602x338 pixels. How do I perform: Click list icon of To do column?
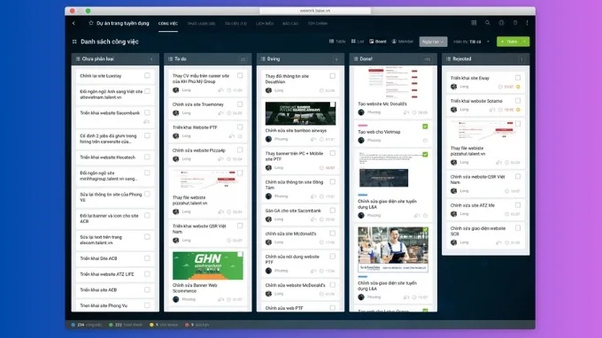pos(171,59)
